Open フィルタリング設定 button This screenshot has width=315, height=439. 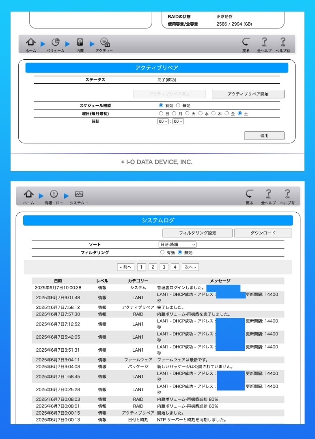[x=198, y=233]
